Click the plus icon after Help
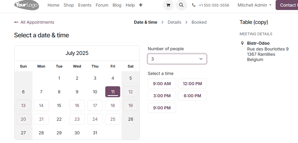Image resolution: width=298 pixels, height=143 pixels. pyautogui.click(x=141, y=5)
